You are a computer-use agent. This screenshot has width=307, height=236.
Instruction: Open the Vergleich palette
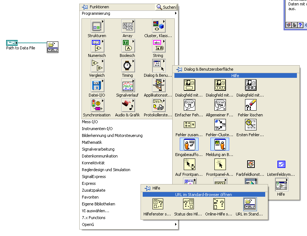tap(97, 66)
